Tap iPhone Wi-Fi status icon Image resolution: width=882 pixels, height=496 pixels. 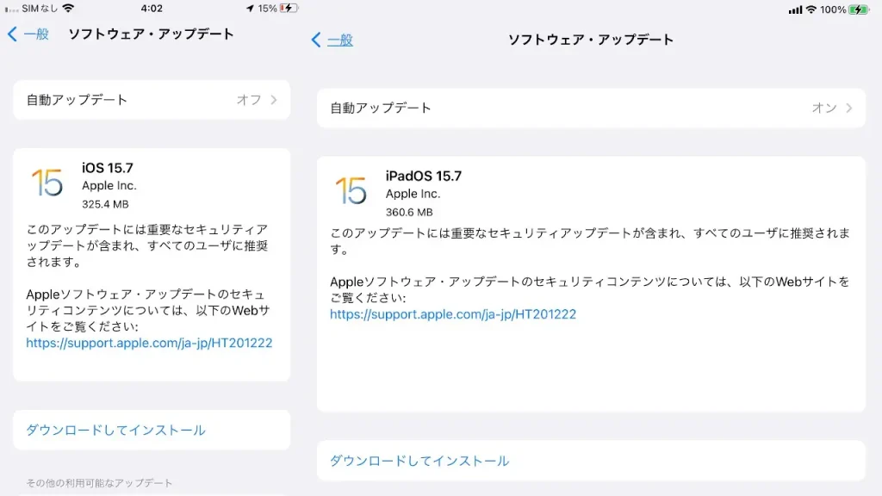[68, 8]
